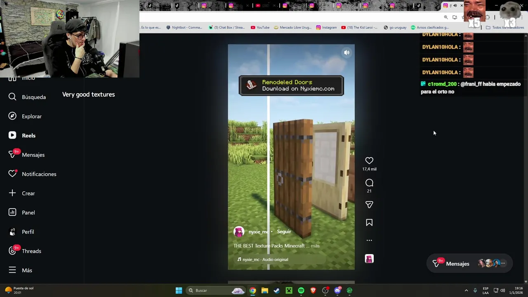This screenshot has height=297, width=528.
Task: Open the Panel dashboard item
Action: click(x=21, y=212)
